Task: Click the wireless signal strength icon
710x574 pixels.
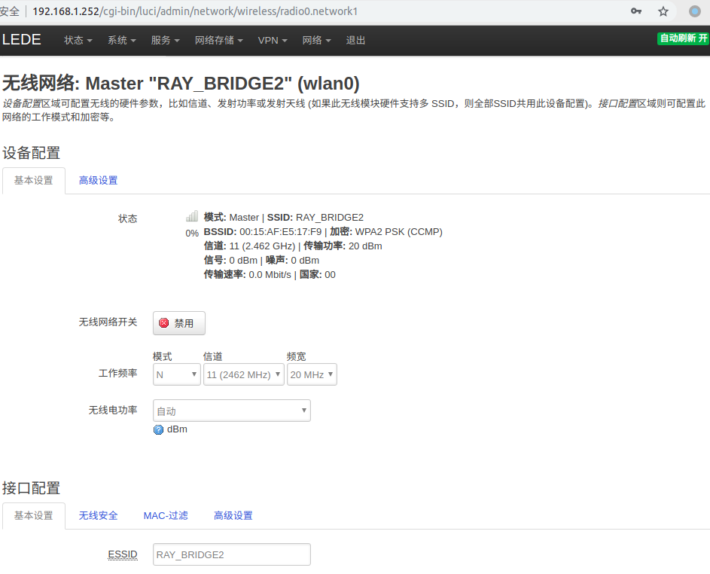Action: 192,217
